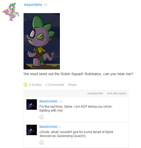Open dragonSpike's avatar picture
Image resolution: width=141 pixels, height=148 pixels.
10,12
